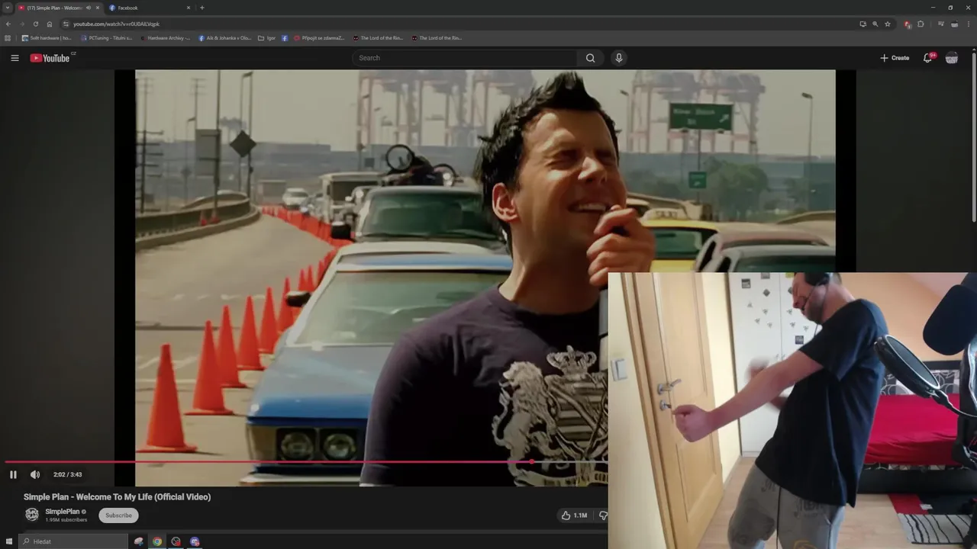The width and height of the screenshot is (977, 549).
Task: Click the magnifier search button
Action: click(590, 58)
